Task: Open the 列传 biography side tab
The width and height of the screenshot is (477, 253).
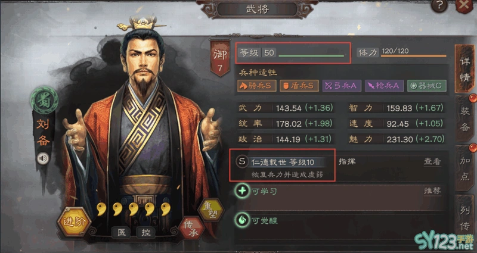Action: coord(464,218)
